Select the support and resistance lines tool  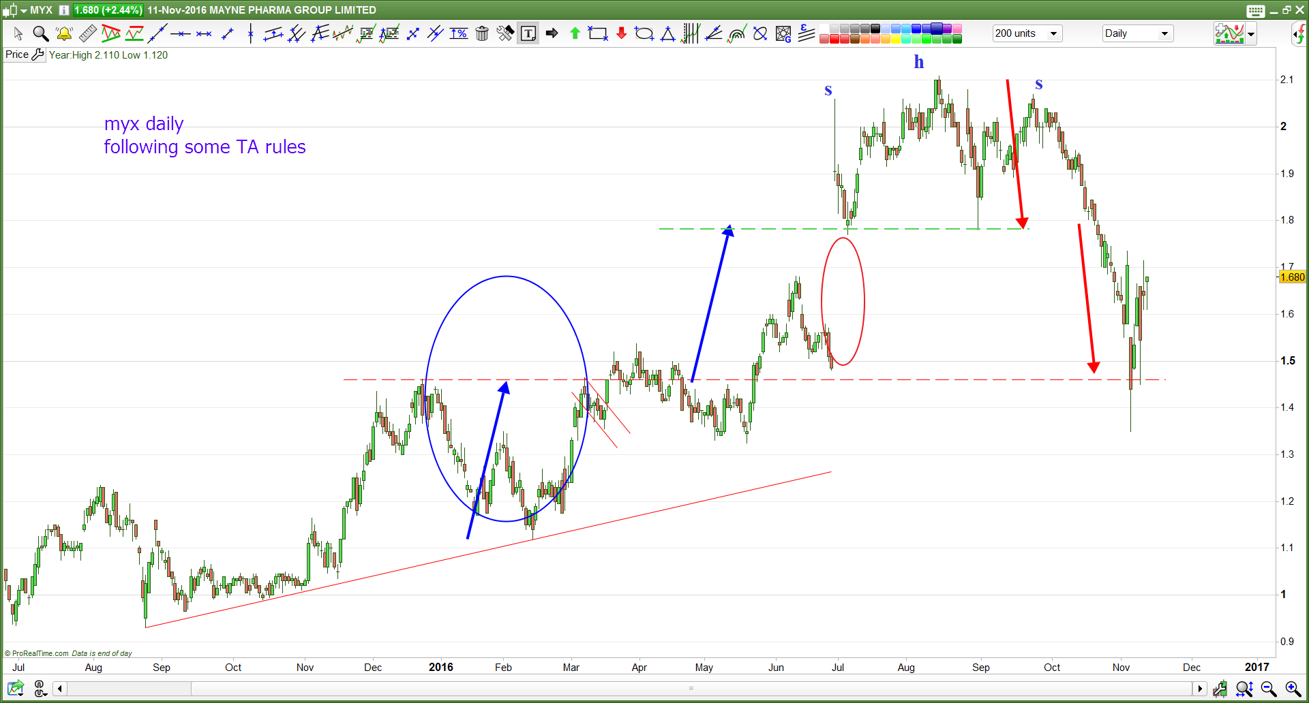coord(134,33)
